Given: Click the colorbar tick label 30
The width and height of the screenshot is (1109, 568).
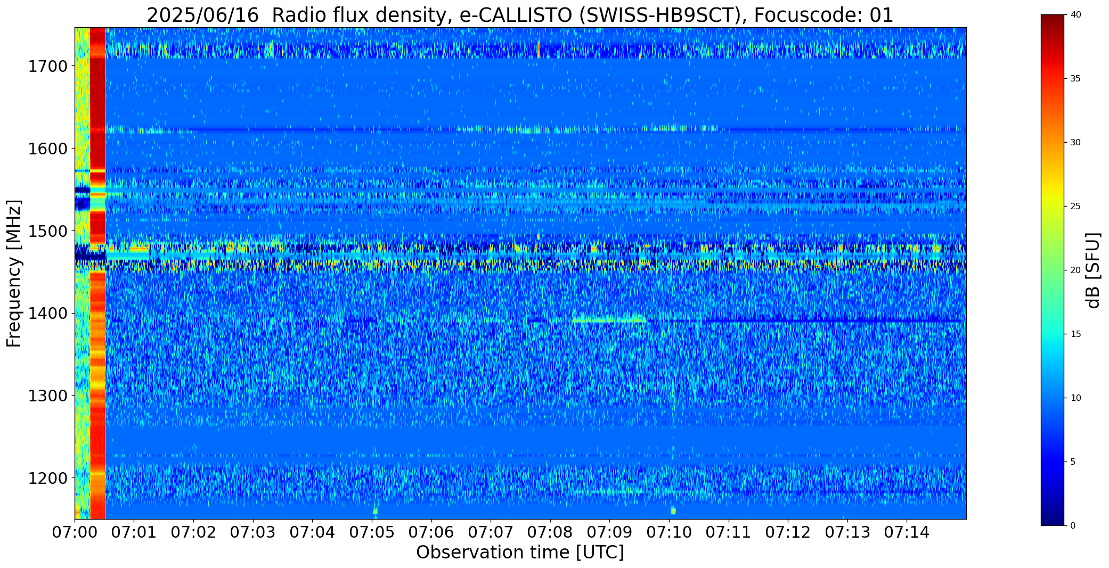Looking at the screenshot, I should pos(1075,143).
